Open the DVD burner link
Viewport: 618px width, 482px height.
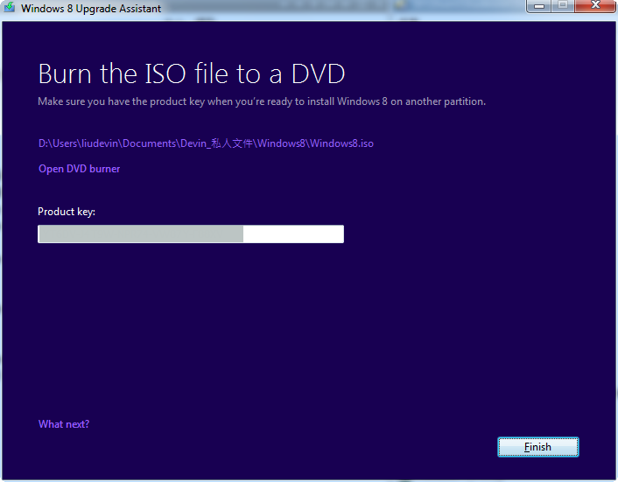tap(80, 169)
